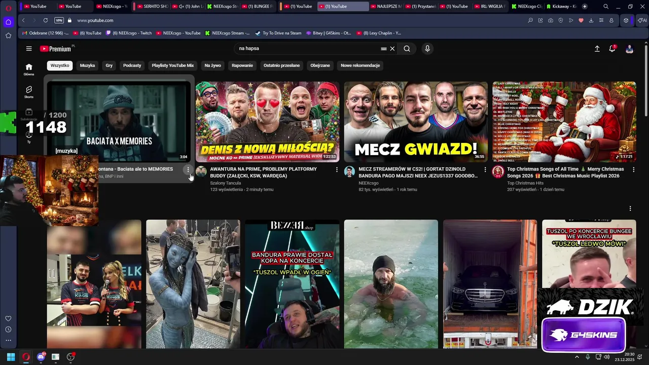Click the Windows Start button
This screenshot has width=649, height=365.
[x=11, y=357]
